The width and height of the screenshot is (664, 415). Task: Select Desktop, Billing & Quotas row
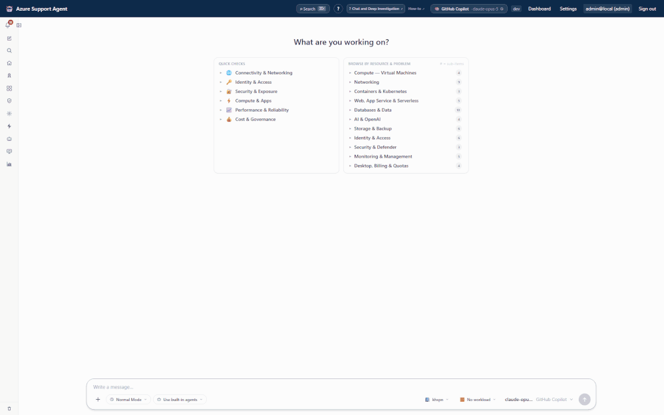click(406, 166)
